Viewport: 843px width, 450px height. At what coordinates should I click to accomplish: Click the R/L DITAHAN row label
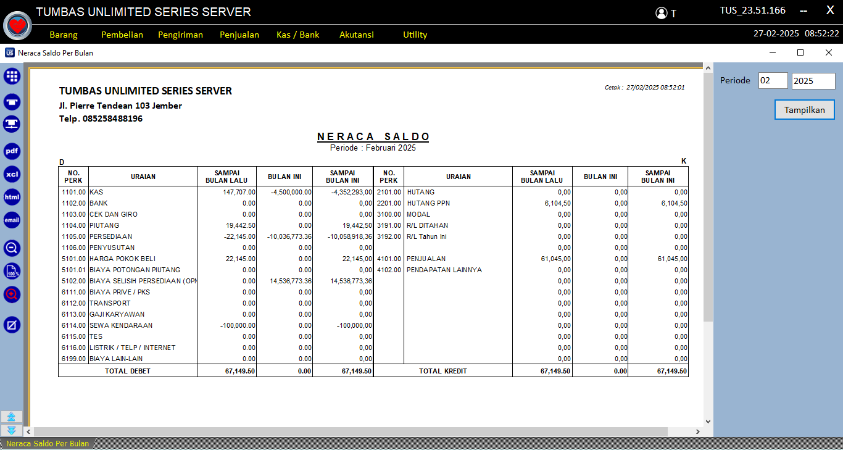click(428, 225)
